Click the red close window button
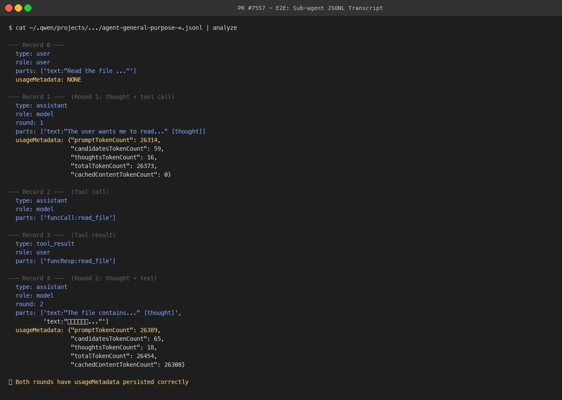Screen dimensions: 562x400 click(9, 8)
